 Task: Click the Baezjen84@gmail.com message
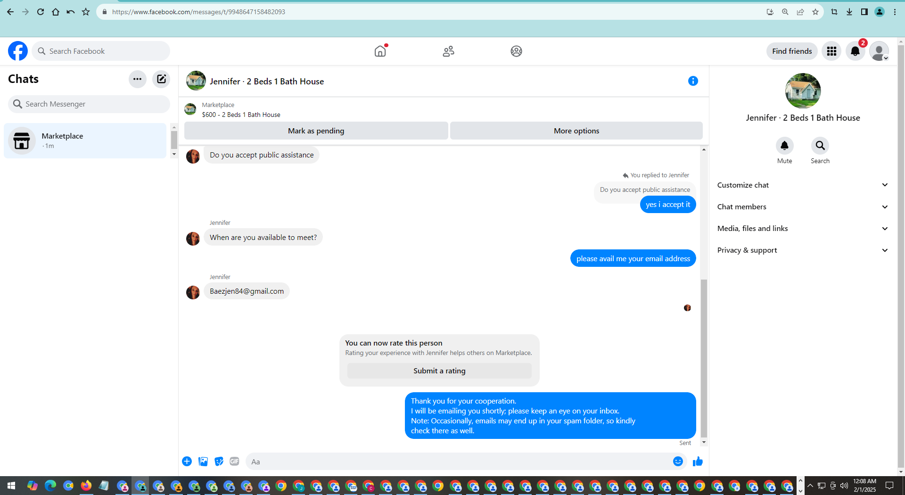coord(247,291)
